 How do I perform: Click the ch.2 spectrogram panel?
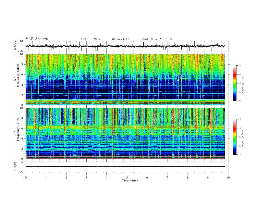[x=125, y=133]
